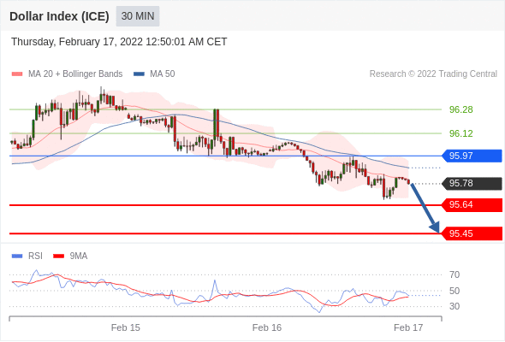The width and height of the screenshot is (505, 342).
Task: Click the MA 50 blue legend swatch
Action: (x=139, y=74)
